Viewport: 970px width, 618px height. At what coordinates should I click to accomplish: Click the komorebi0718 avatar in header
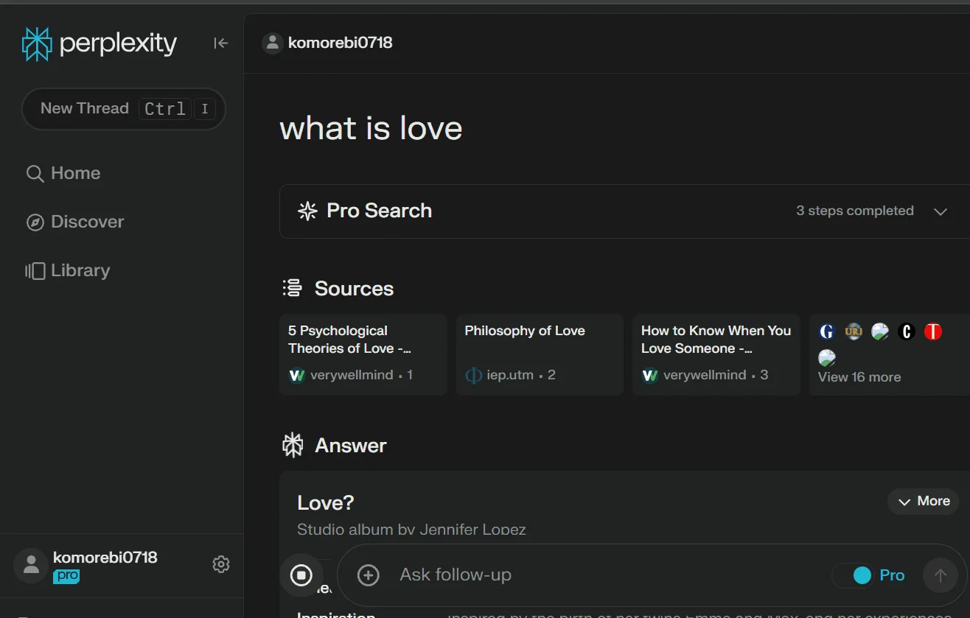(x=273, y=43)
